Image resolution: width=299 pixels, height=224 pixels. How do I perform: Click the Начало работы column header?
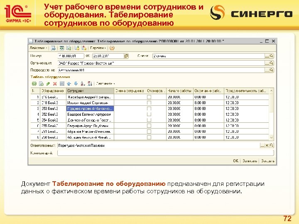coord(180,91)
